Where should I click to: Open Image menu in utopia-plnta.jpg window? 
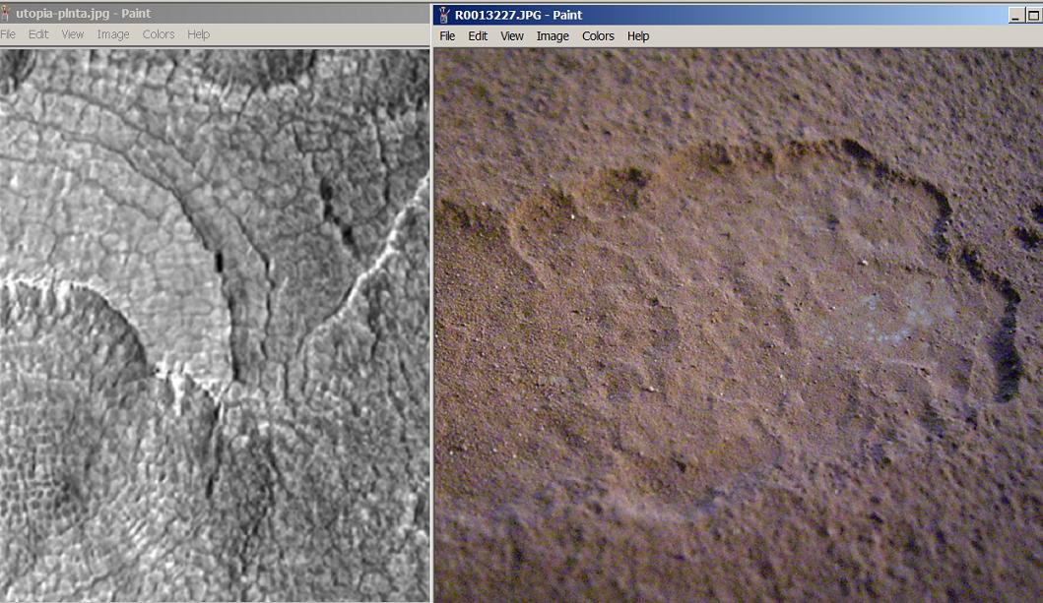(113, 33)
